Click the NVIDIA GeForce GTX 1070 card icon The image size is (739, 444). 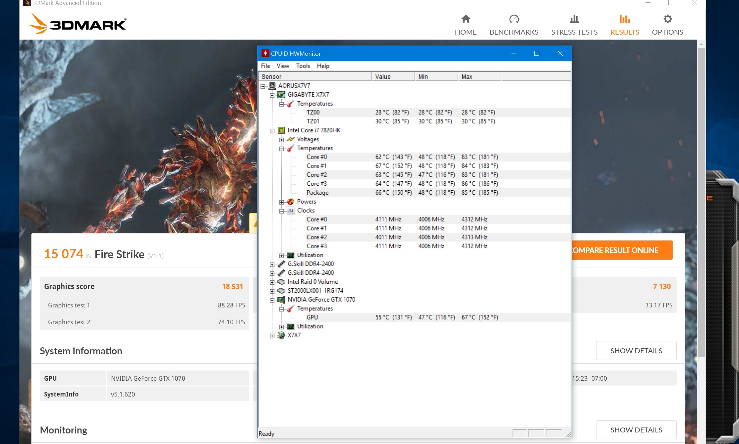click(x=281, y=300)
